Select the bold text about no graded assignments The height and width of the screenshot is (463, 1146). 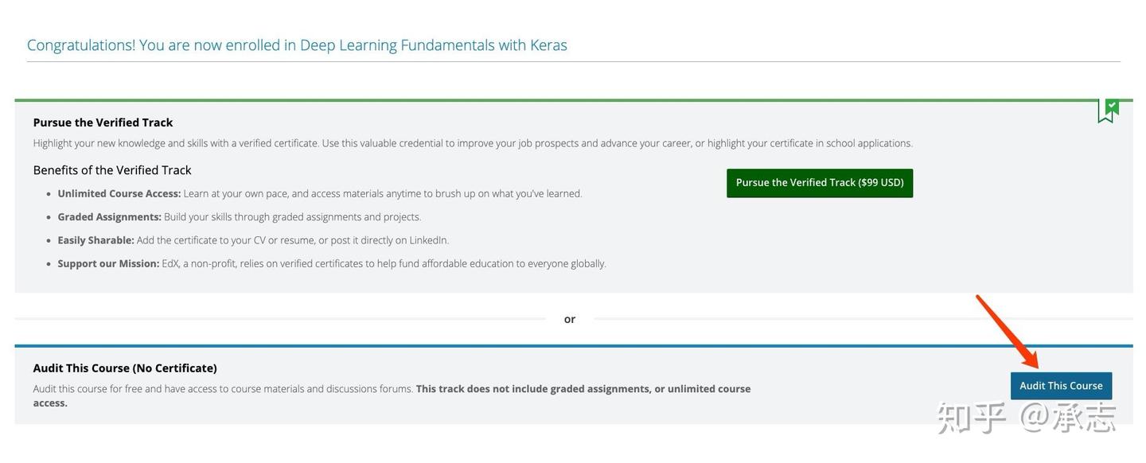pyautogui.click(x=583, y=389)
